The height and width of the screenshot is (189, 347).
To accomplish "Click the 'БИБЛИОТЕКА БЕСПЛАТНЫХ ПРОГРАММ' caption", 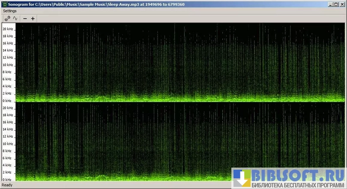I will point(298,185).
